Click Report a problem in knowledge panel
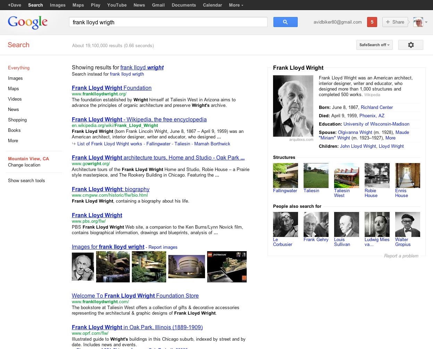Screen dimensions: 433x349 401,256
